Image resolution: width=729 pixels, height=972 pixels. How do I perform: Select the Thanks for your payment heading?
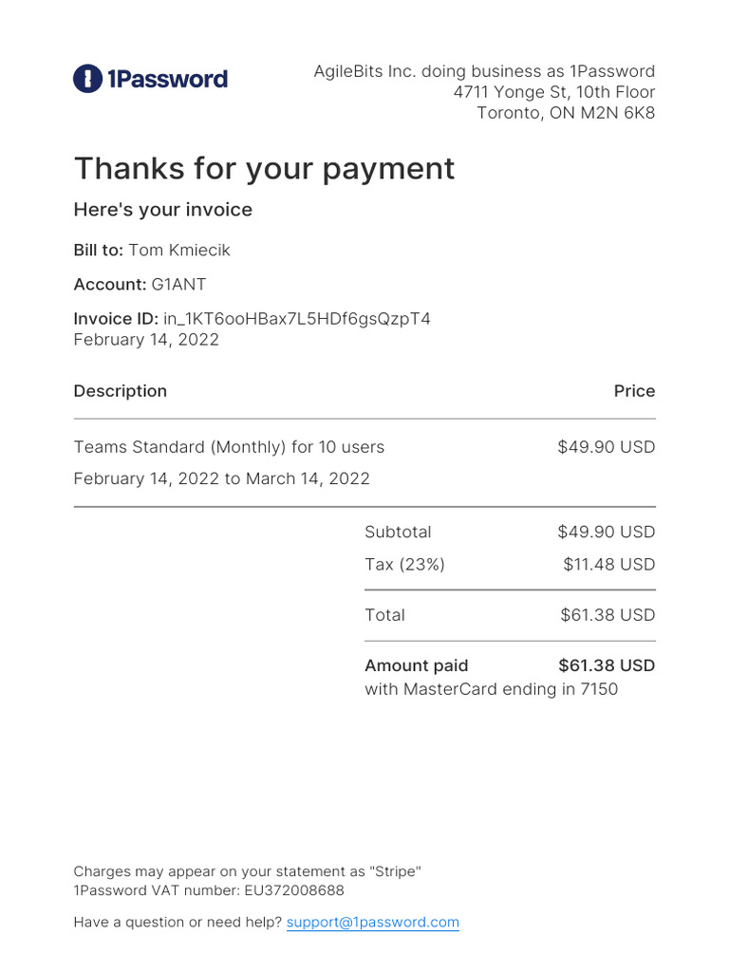[265, 169]
